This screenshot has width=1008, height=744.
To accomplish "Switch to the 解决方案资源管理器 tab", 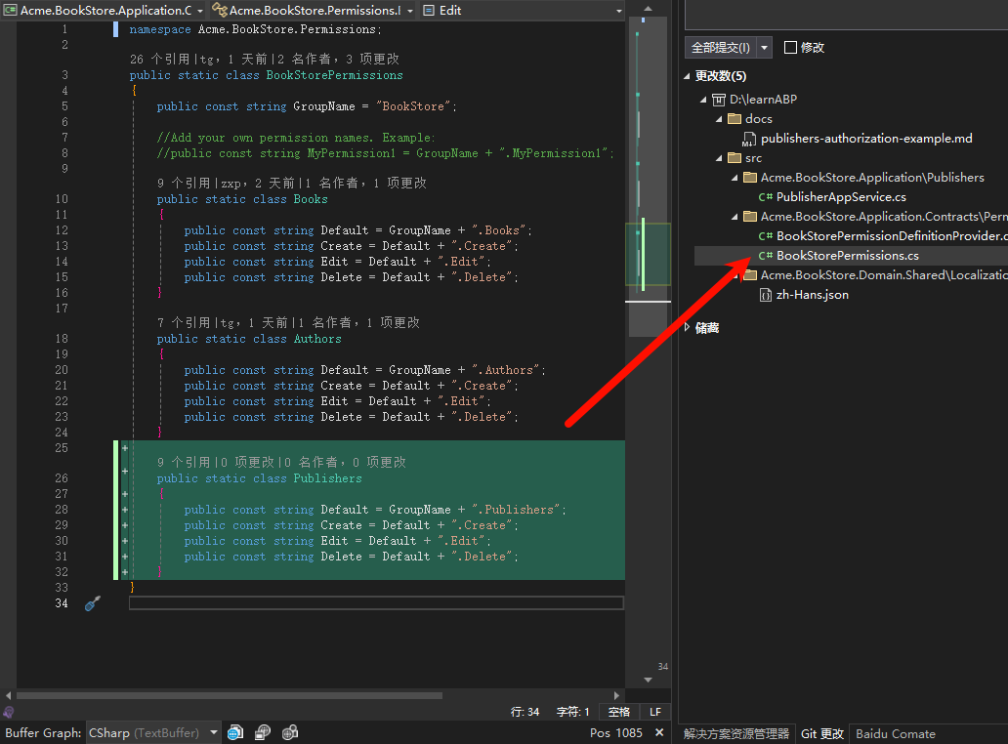I will pos(736,733).
